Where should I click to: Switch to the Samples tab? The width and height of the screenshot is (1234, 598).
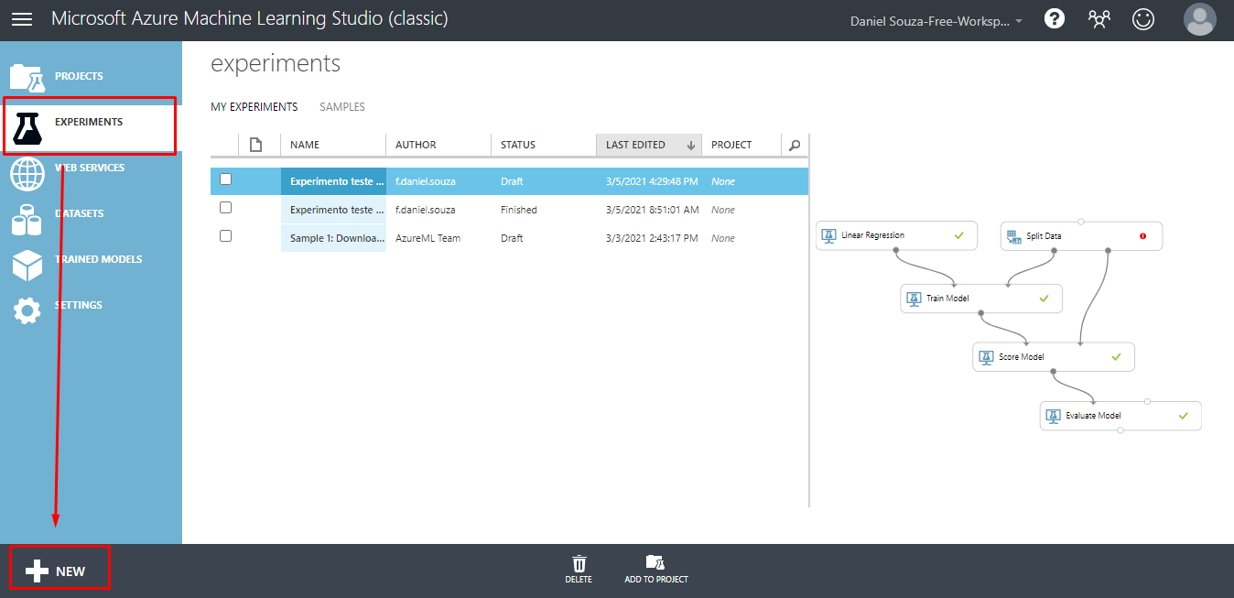(x=342, y=107)
